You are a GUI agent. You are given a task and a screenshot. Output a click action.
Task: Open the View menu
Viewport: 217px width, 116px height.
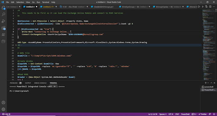(28, 2)
